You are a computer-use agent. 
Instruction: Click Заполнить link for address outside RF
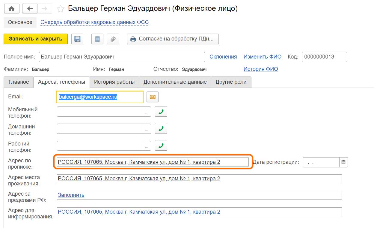(x=71, y=195)
